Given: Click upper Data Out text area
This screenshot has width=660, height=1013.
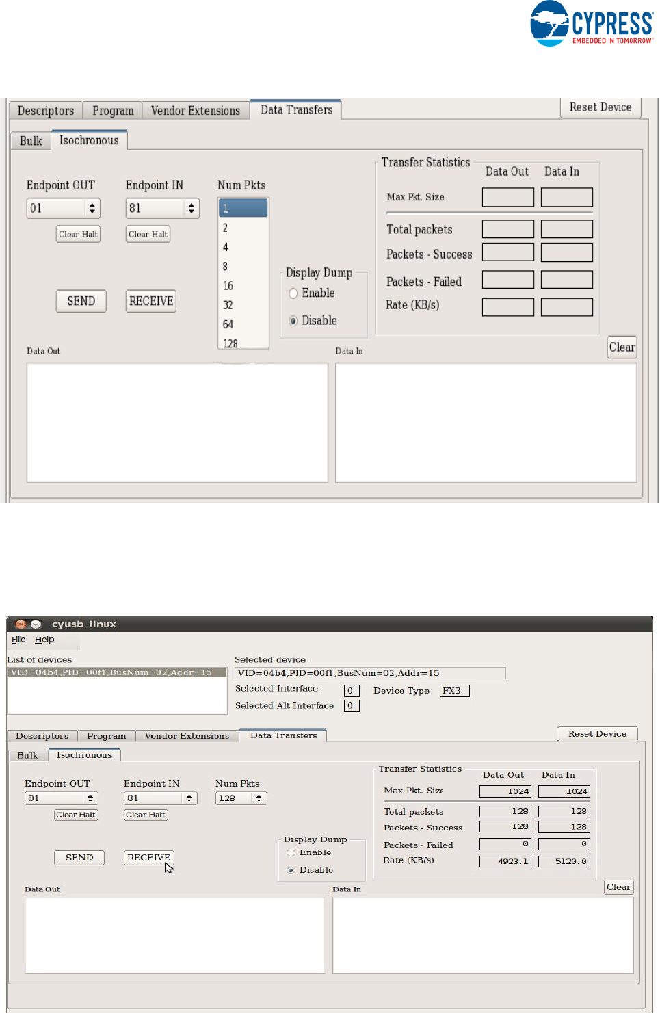Looking at the screenshot, I should pos(177,423).
